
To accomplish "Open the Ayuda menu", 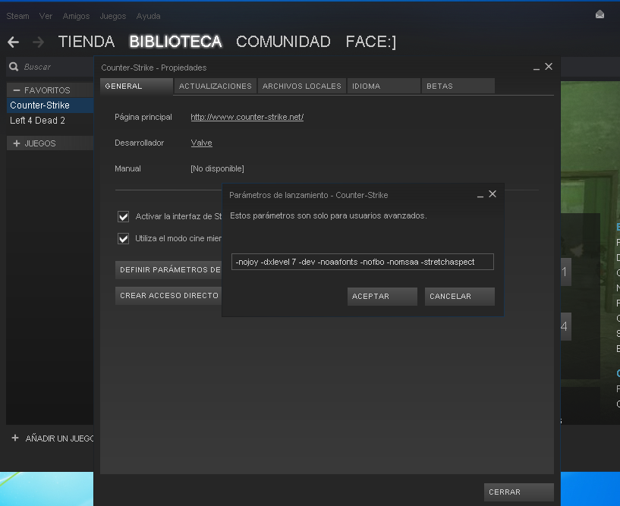I will pos(148,16).
